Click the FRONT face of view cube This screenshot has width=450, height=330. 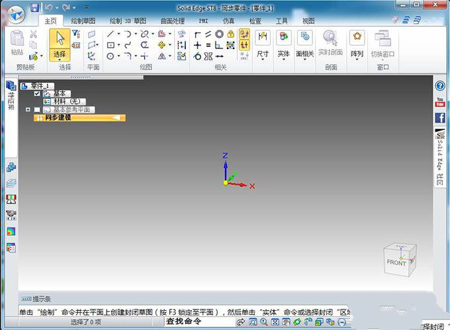396,262
